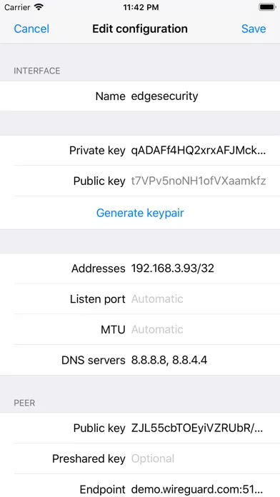Viewport: 280px width, 497px height.
Task: Save the configuration
Action: [x=254, y=29]
